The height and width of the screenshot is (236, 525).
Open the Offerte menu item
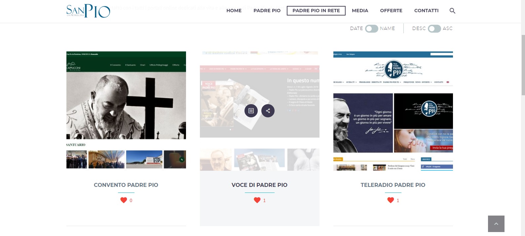coord(391,11)
